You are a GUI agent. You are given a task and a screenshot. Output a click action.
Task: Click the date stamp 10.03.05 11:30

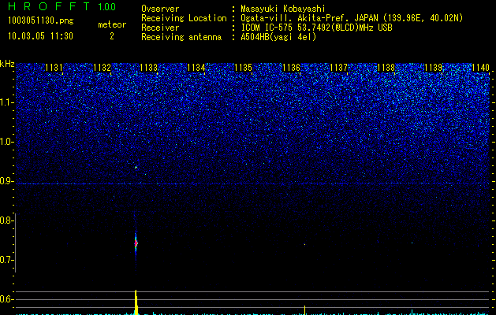(40, 36)
